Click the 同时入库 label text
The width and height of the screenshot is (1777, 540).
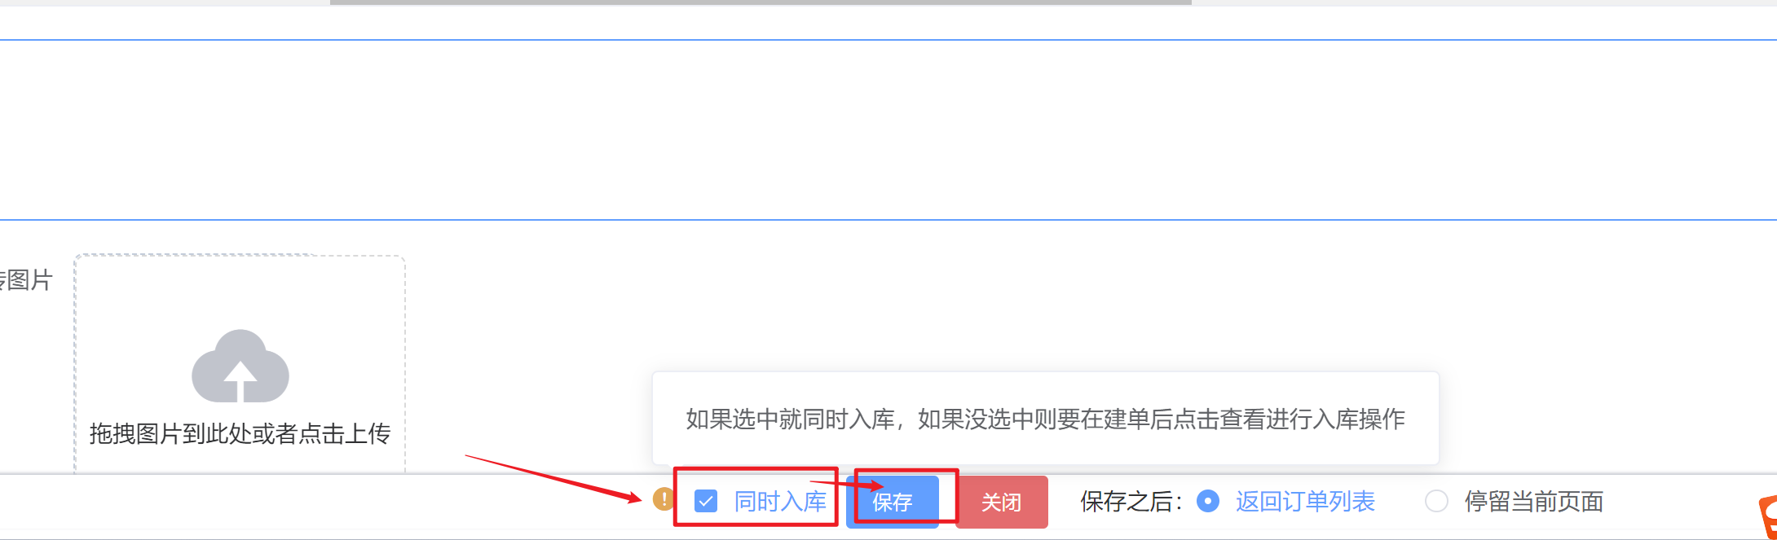(x=780, y=502)
